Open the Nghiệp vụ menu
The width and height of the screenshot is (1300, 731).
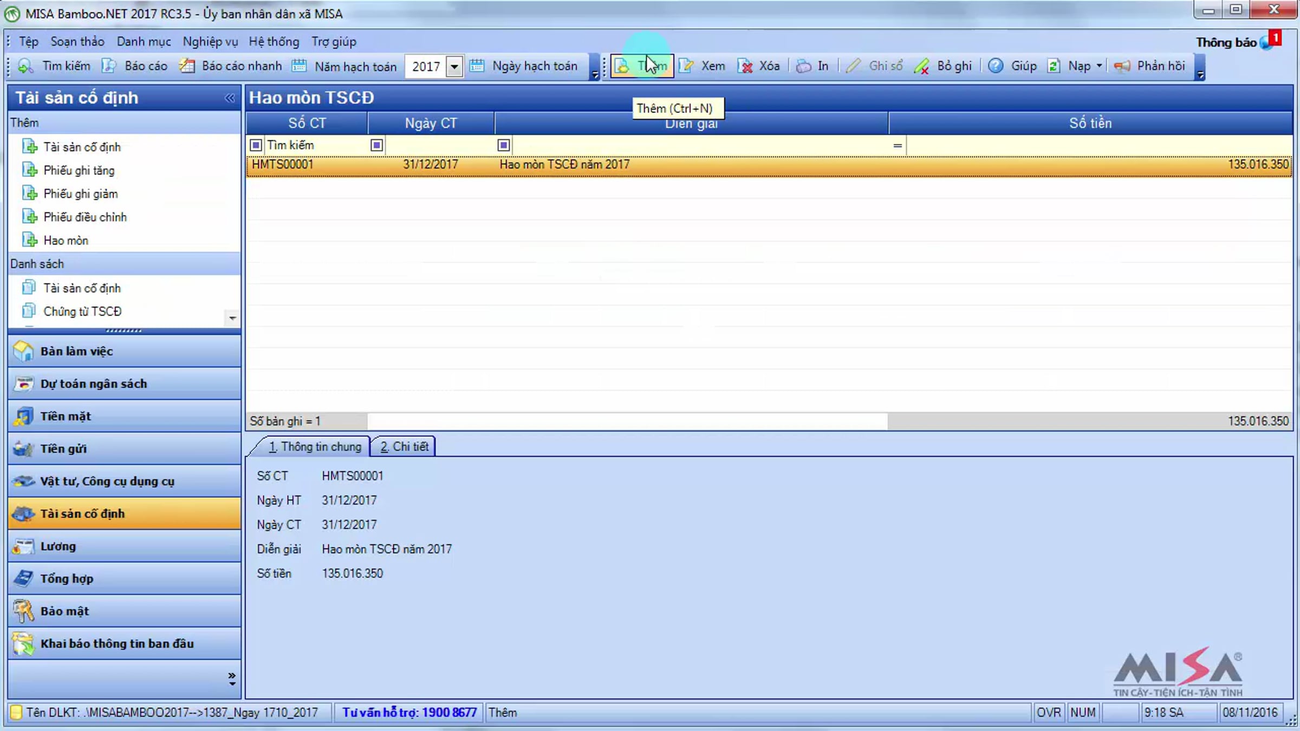pos(210,42)
